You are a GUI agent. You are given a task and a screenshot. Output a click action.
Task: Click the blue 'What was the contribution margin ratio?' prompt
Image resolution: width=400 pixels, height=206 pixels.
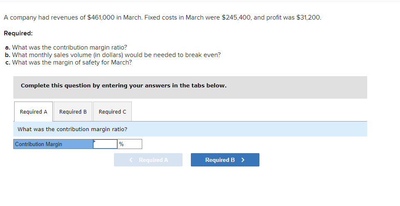(x=72, y=129)
